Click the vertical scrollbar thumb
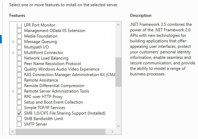The width and height of the screenshot is (198, 139). (118, 72)
